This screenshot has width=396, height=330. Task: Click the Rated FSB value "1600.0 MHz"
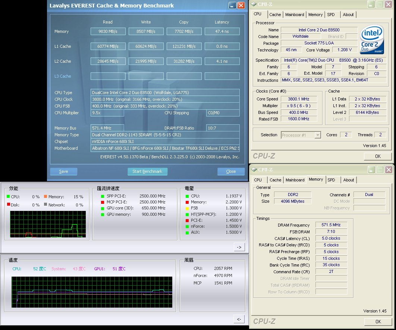tap(299, 119)
